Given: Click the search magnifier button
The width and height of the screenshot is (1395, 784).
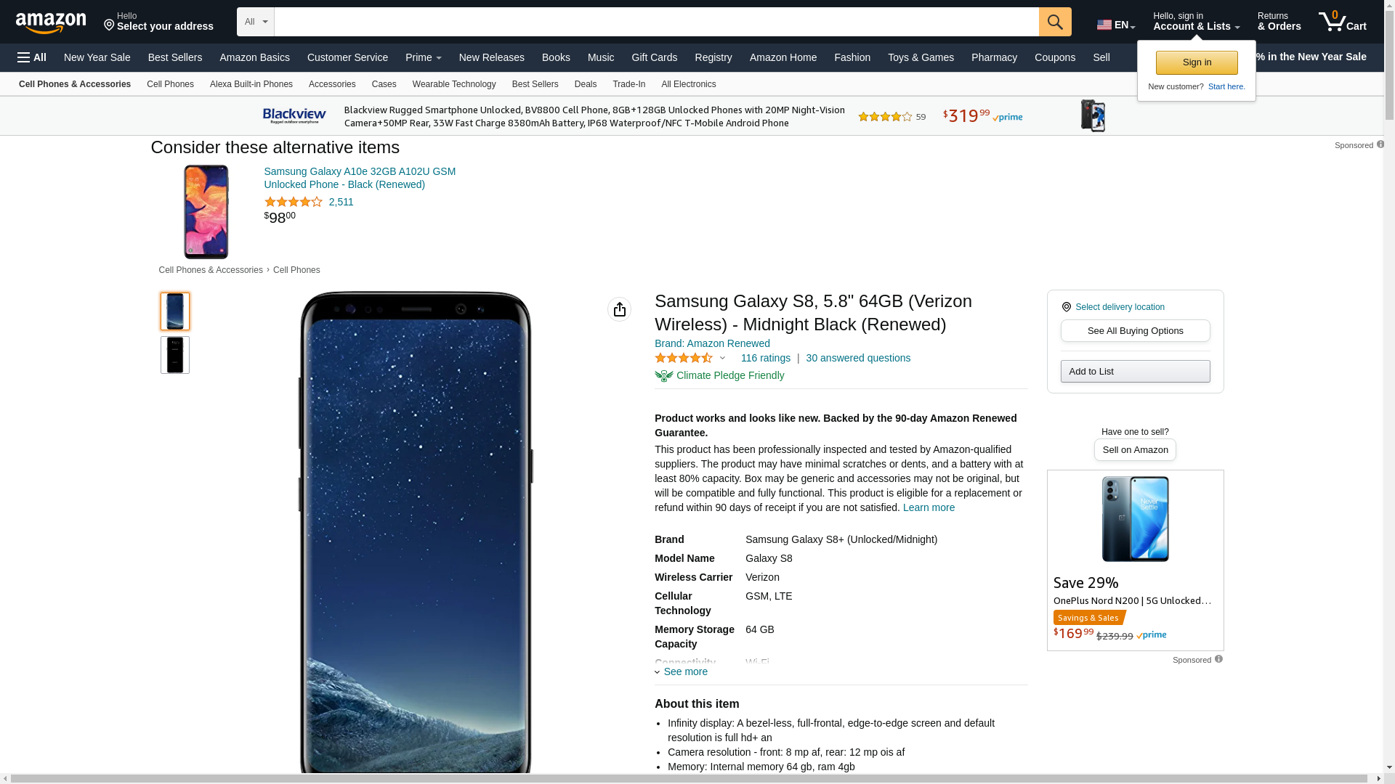Looking at the screenshot, I should point(1055,22).
